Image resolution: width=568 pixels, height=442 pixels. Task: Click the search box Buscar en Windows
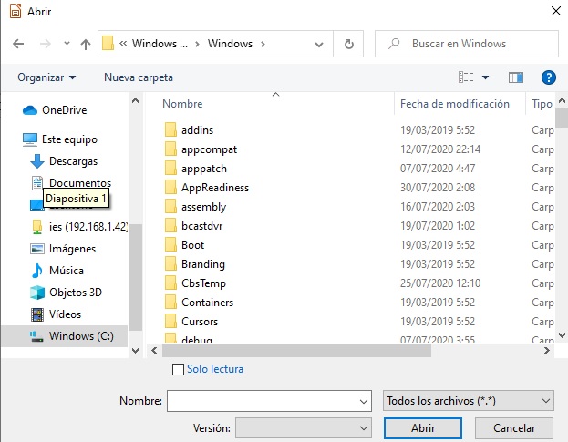pos(467,44)
